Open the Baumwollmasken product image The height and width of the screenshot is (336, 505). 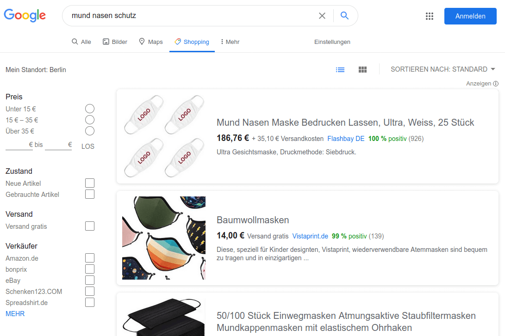tap(164, 238)
